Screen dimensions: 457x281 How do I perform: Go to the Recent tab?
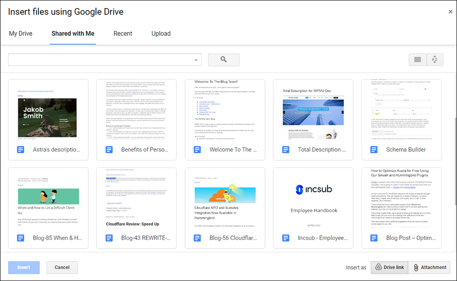point(122,34)
